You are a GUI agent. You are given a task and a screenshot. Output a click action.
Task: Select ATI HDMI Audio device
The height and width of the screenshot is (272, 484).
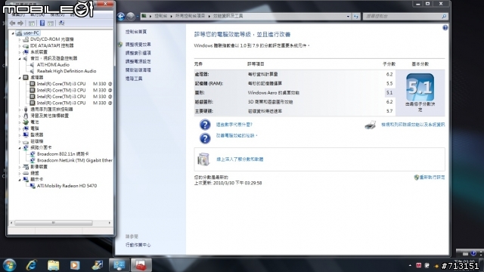(x=53, y=65)
